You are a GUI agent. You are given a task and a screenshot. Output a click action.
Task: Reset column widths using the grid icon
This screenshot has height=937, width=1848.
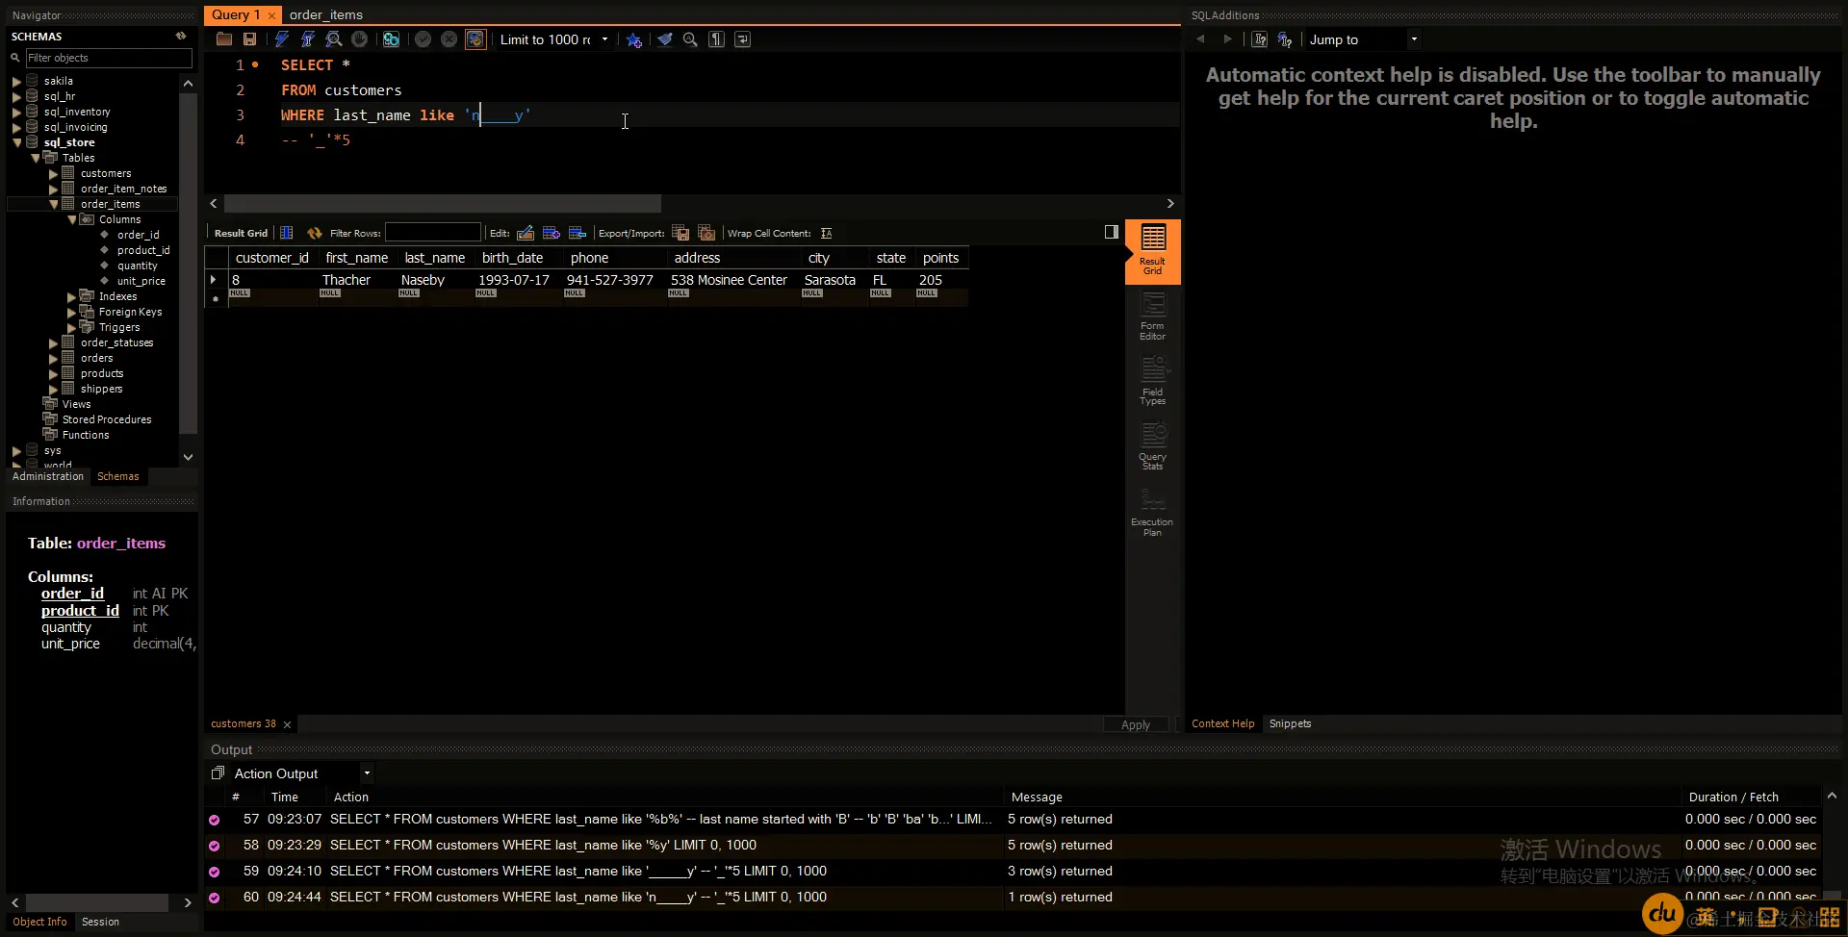287,233
